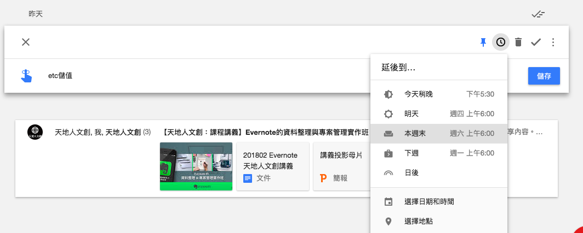Open the Evernote course email subject
Viewport: 583px width, 233px height.
click(265, 132)
